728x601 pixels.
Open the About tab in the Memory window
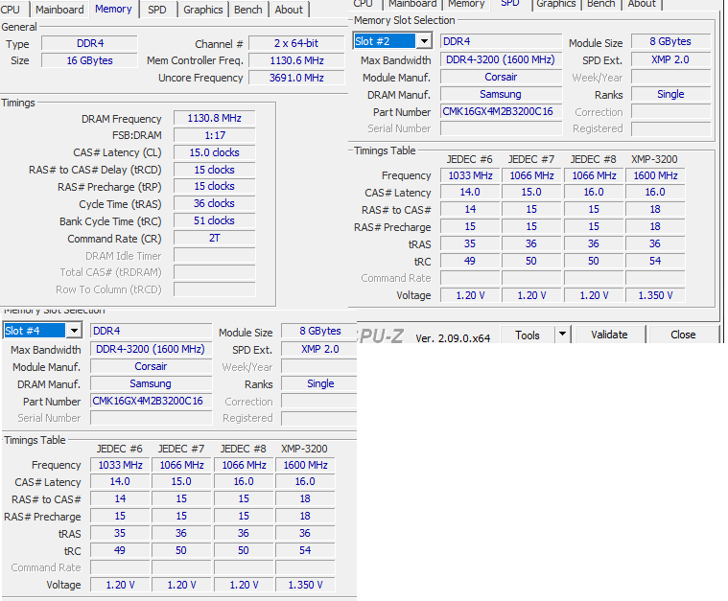[x=289, y=10]
